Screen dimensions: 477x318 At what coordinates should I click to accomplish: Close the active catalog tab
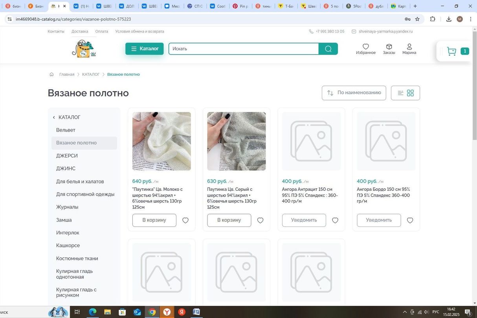[x=64, y=6]
